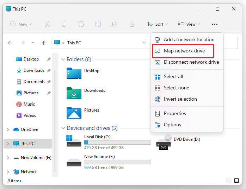Click the pin icon next to Documents
The image size is (246, 189).
[x=49, y=82]
